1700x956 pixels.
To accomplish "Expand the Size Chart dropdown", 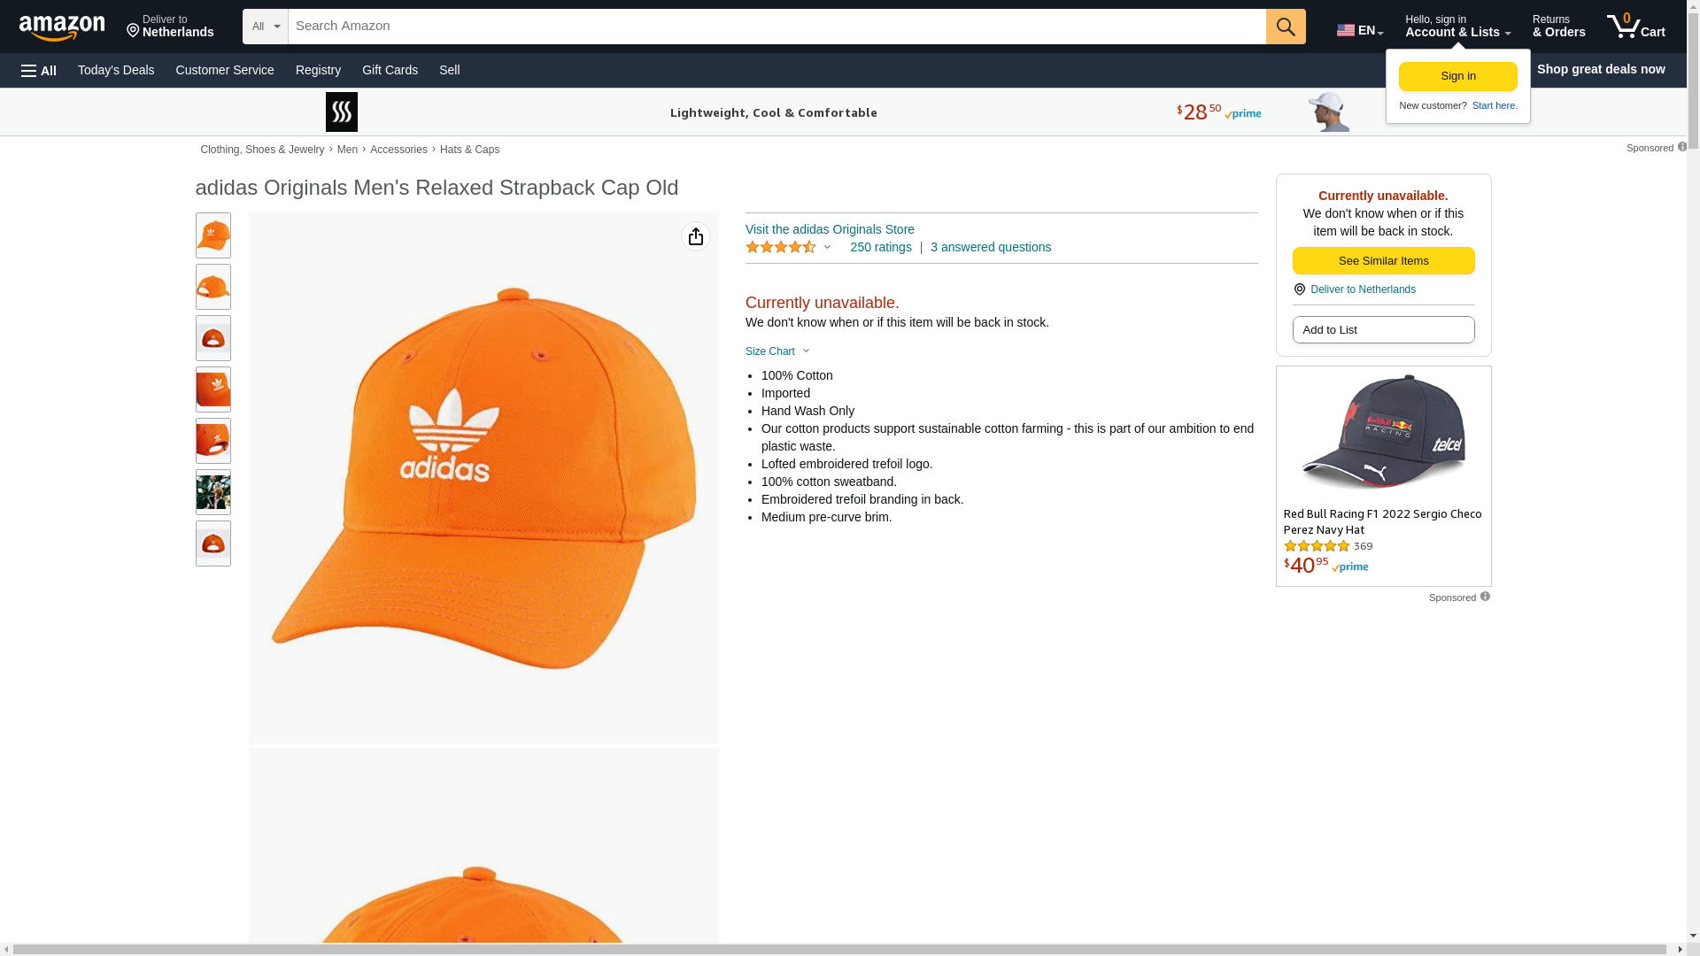I will pyautogui.click(x=777, y=351).
